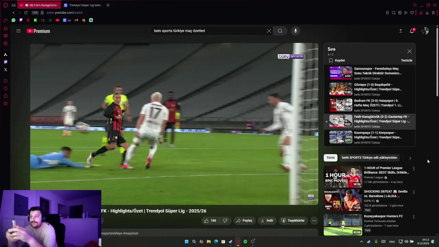This screenshot has height=247, width=439.
Task: Open the YouTube guide hamburger menu
Action: [x=19, y=31]
